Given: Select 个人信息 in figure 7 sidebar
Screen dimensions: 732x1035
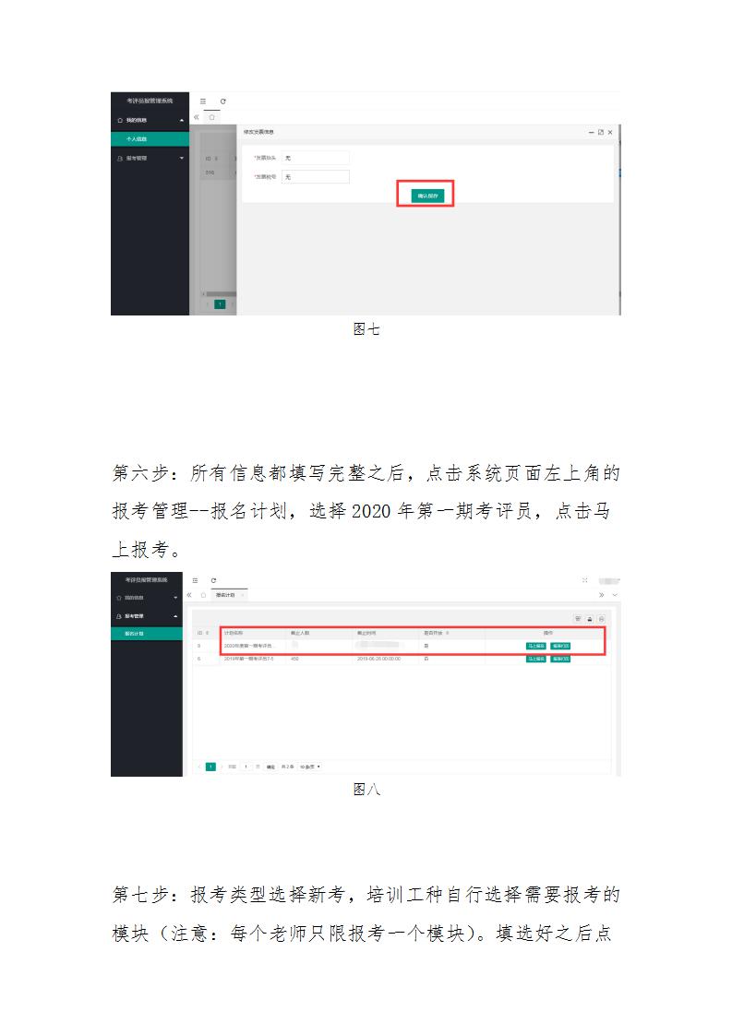Looking at the screenshot, I should 150,139.
